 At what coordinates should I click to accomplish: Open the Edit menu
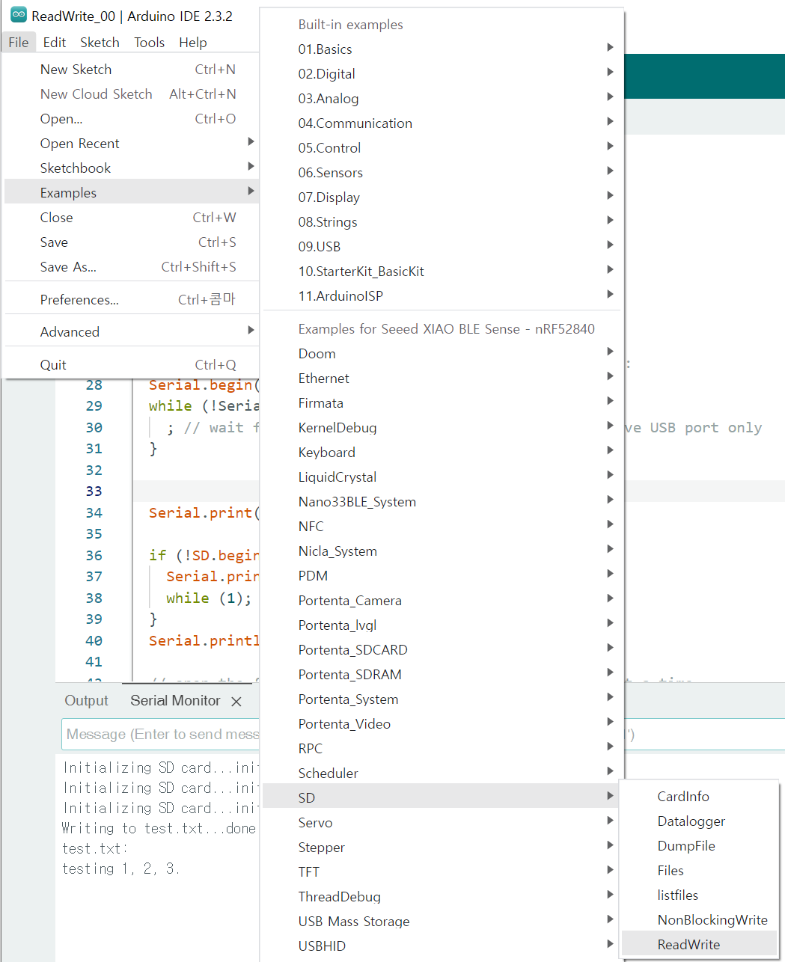click(x=55, y=43)
